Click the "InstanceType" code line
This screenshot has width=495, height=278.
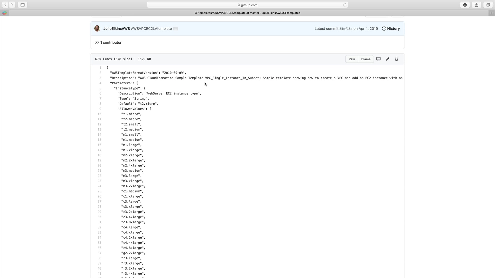130,88
